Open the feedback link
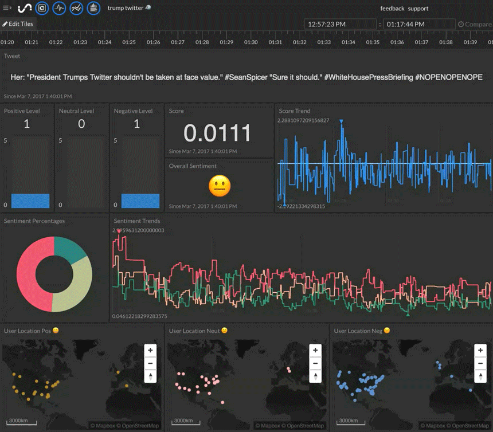493x432 pixels. pos(392,9)
